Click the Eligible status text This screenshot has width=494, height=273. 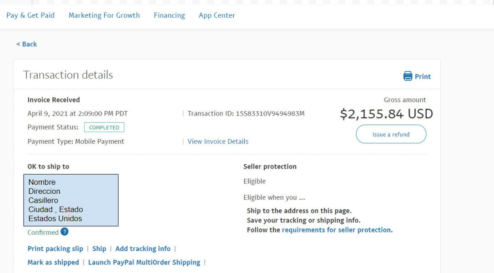tap(255, 181)
